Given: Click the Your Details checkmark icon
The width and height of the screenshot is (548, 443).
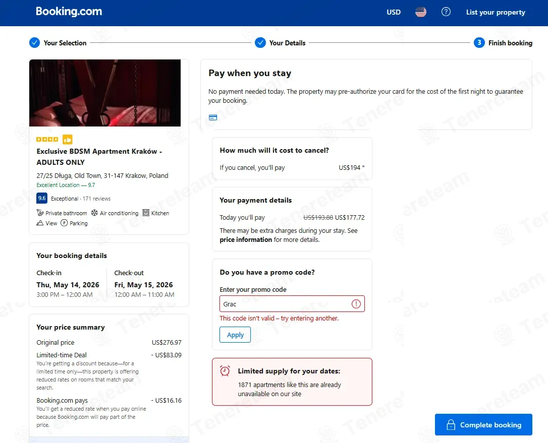Looking at the screenshot, I should [x=260, y=43].
